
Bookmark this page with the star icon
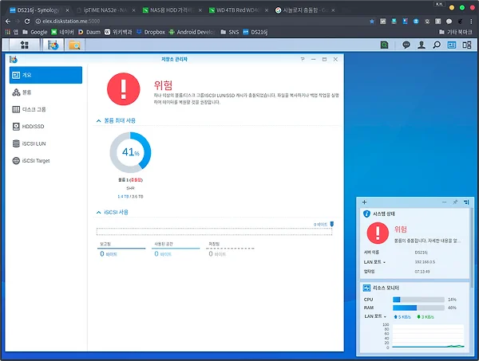click(373, 20)
